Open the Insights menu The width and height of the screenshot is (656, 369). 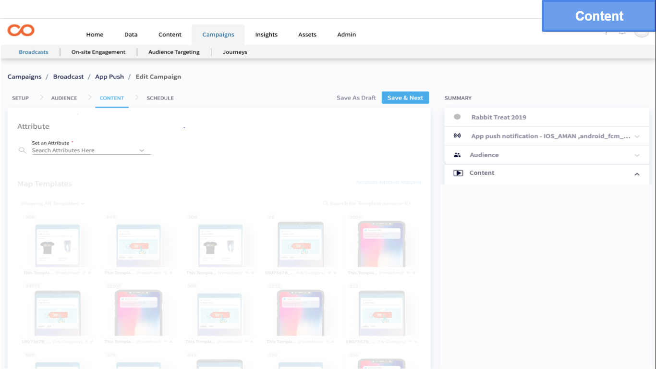pyautogui.click(x=266, y=35)
